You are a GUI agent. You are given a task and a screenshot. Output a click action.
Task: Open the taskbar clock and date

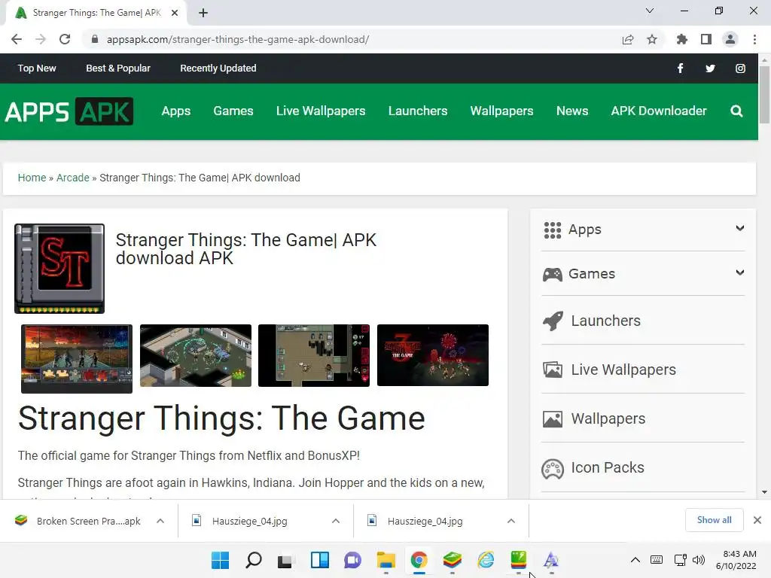[x=736, y=560]
